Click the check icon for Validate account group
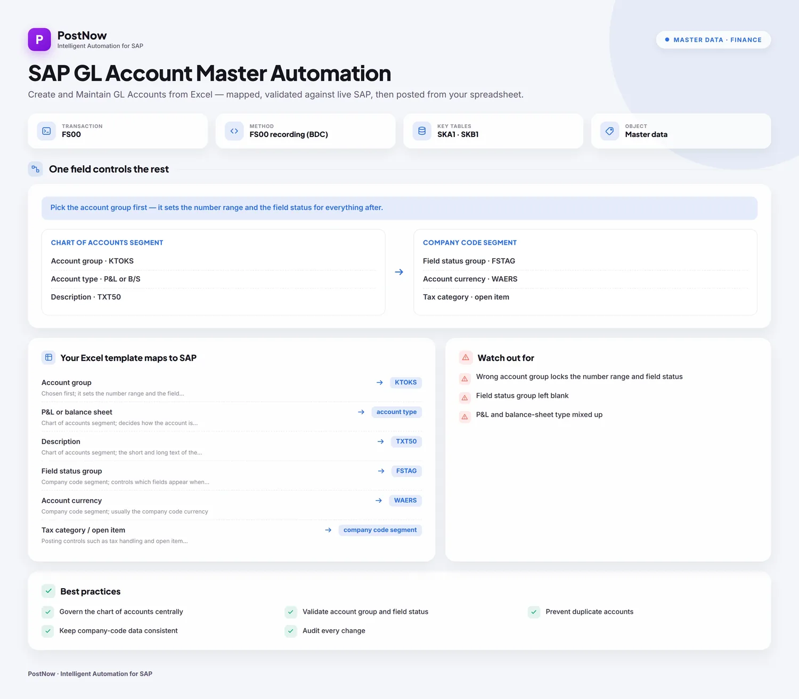799x699 pixels. click(x=291, y=612)
